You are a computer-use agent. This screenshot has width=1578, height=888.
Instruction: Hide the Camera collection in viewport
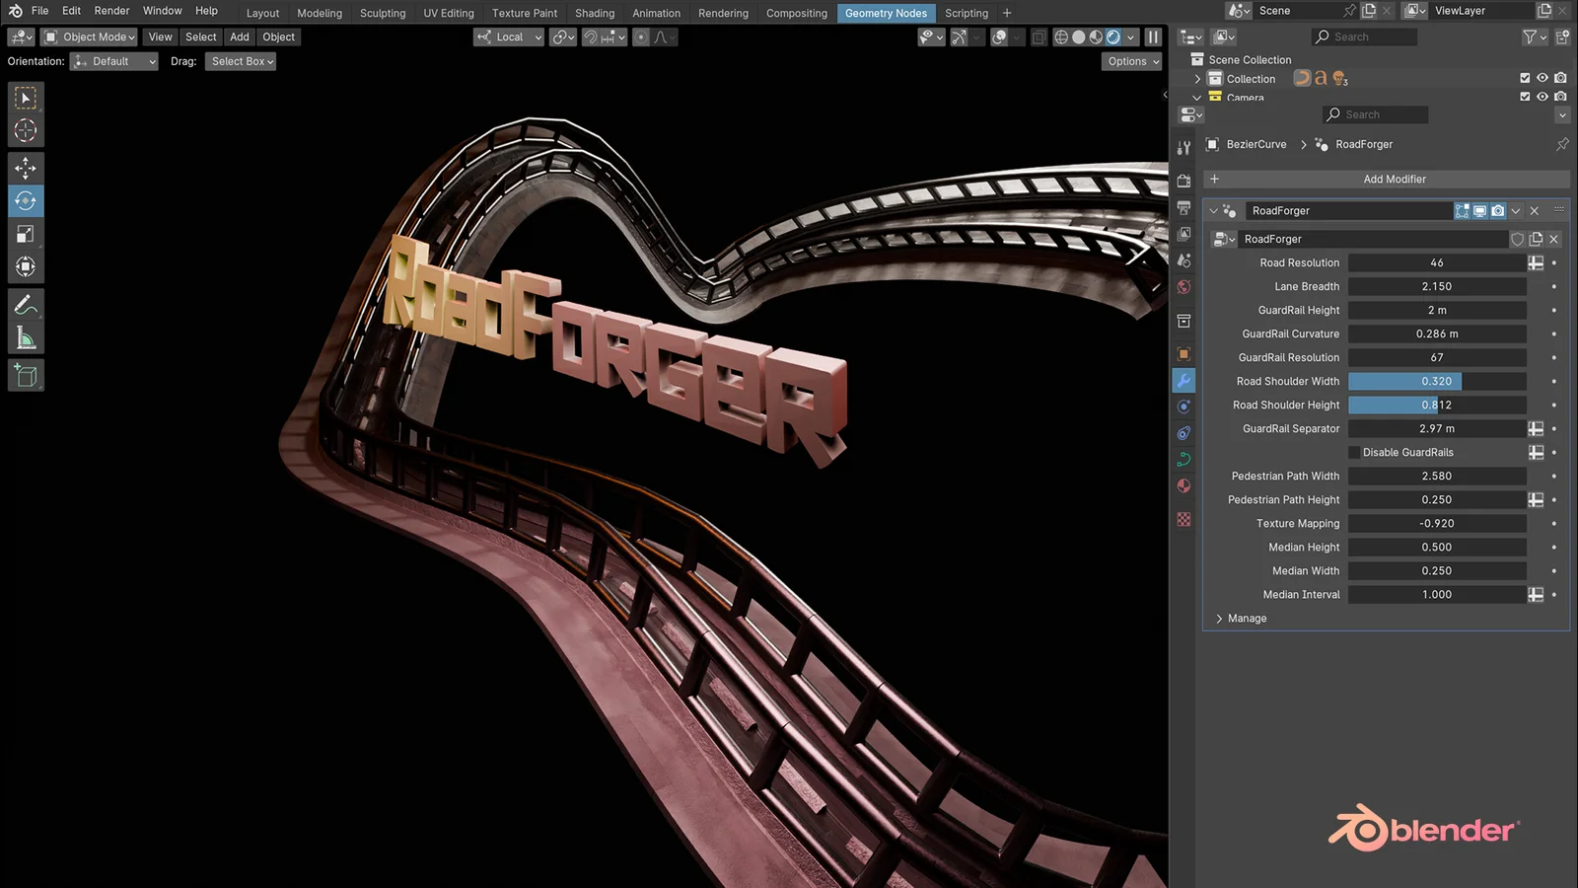pos(1541,97)
